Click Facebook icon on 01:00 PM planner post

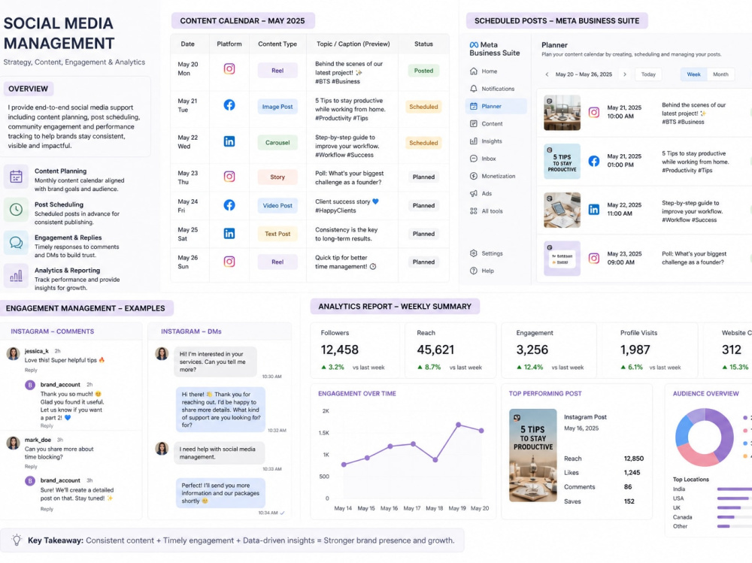594,161
